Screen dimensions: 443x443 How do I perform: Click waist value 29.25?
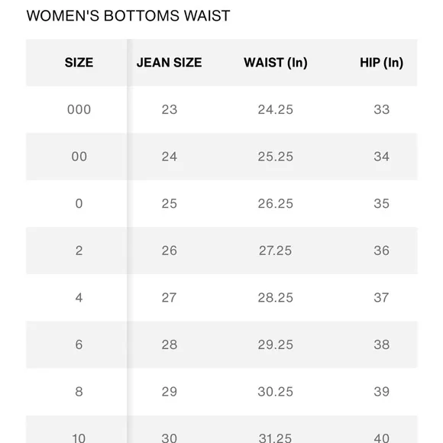(276, 344)
